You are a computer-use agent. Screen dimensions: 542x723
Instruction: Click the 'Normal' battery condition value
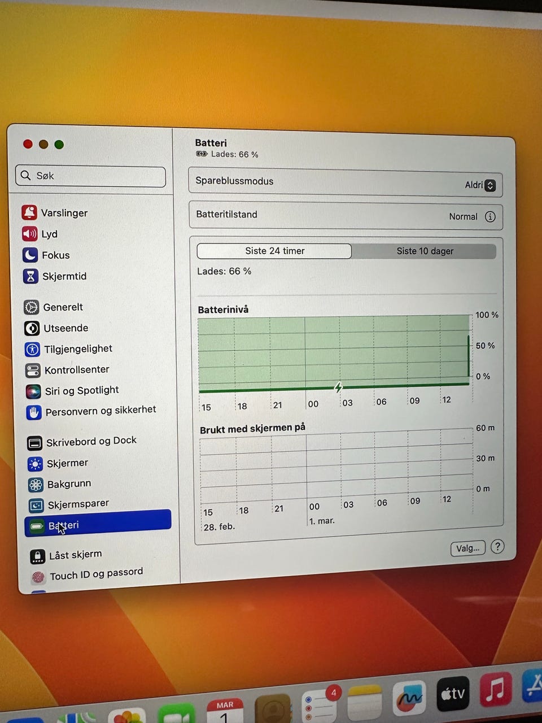pos(463,216)
